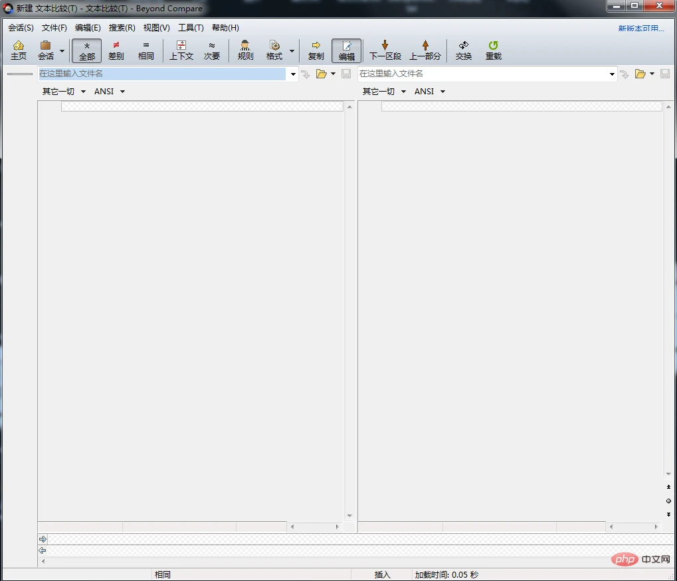
Task: Click right pane browse arrow icon
Action: coord(625,74)
